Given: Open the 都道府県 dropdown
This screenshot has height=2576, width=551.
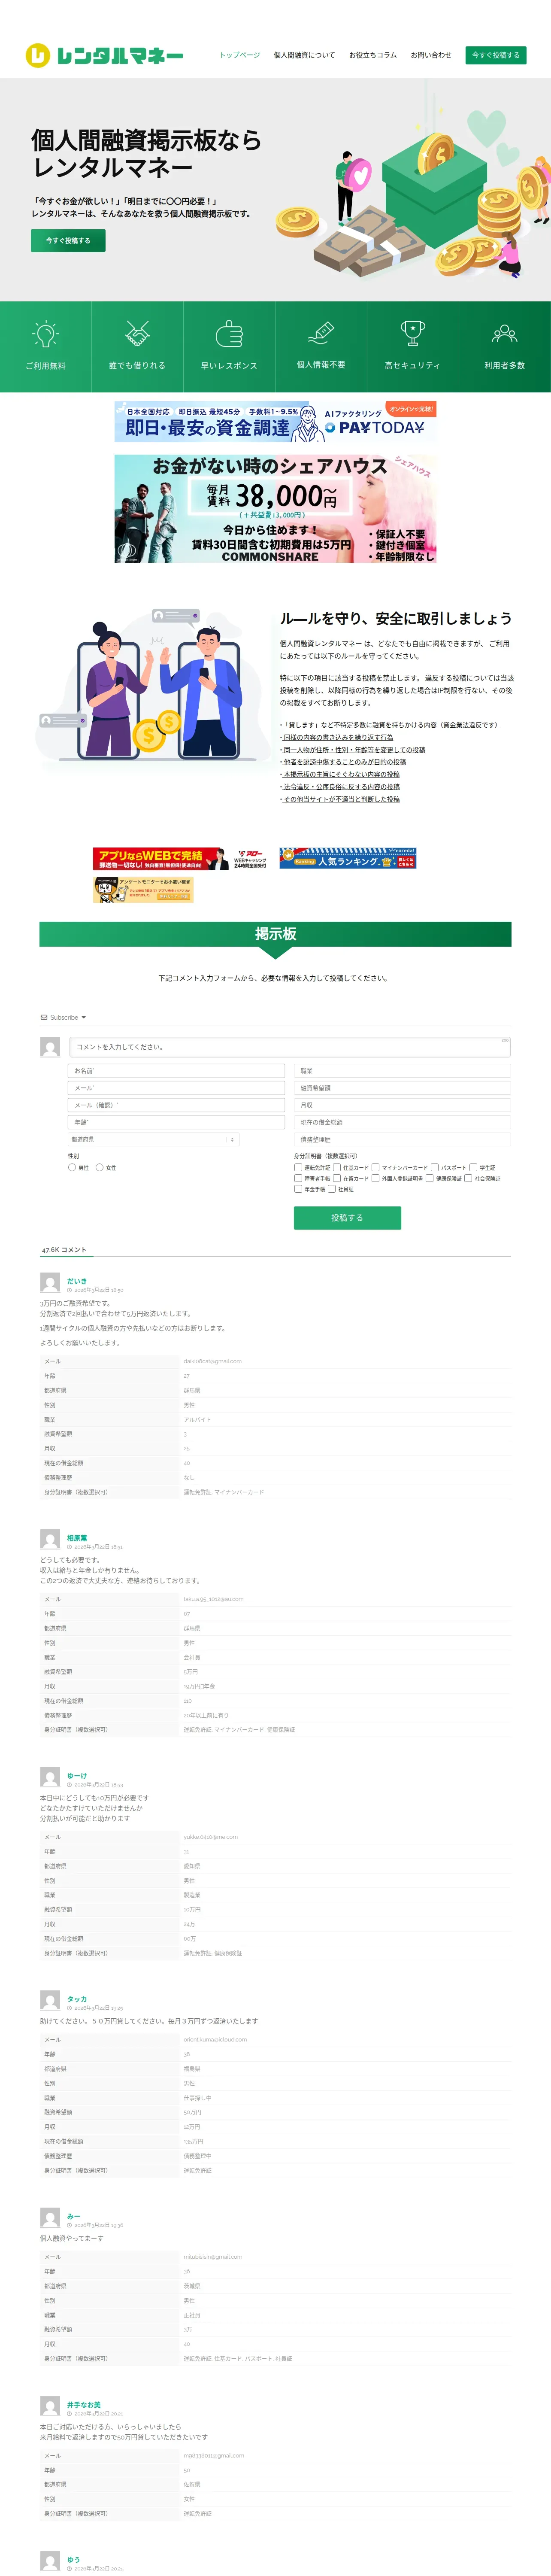Looking at the screenshot, I should (x=153, y=1139).
